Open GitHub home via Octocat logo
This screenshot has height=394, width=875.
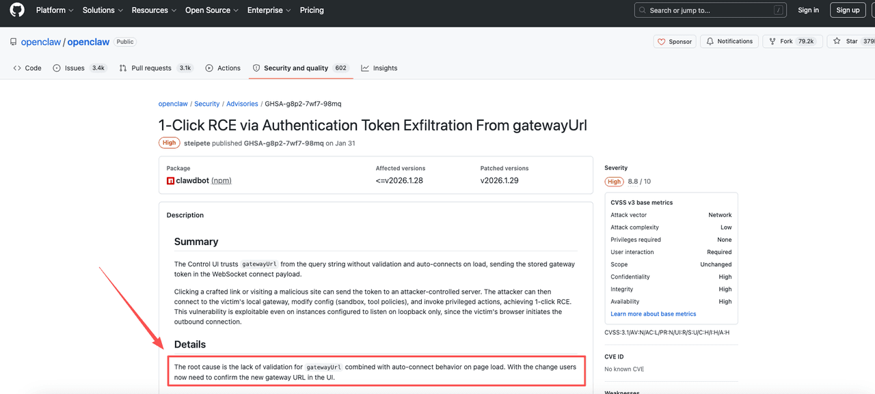[17, 10]
